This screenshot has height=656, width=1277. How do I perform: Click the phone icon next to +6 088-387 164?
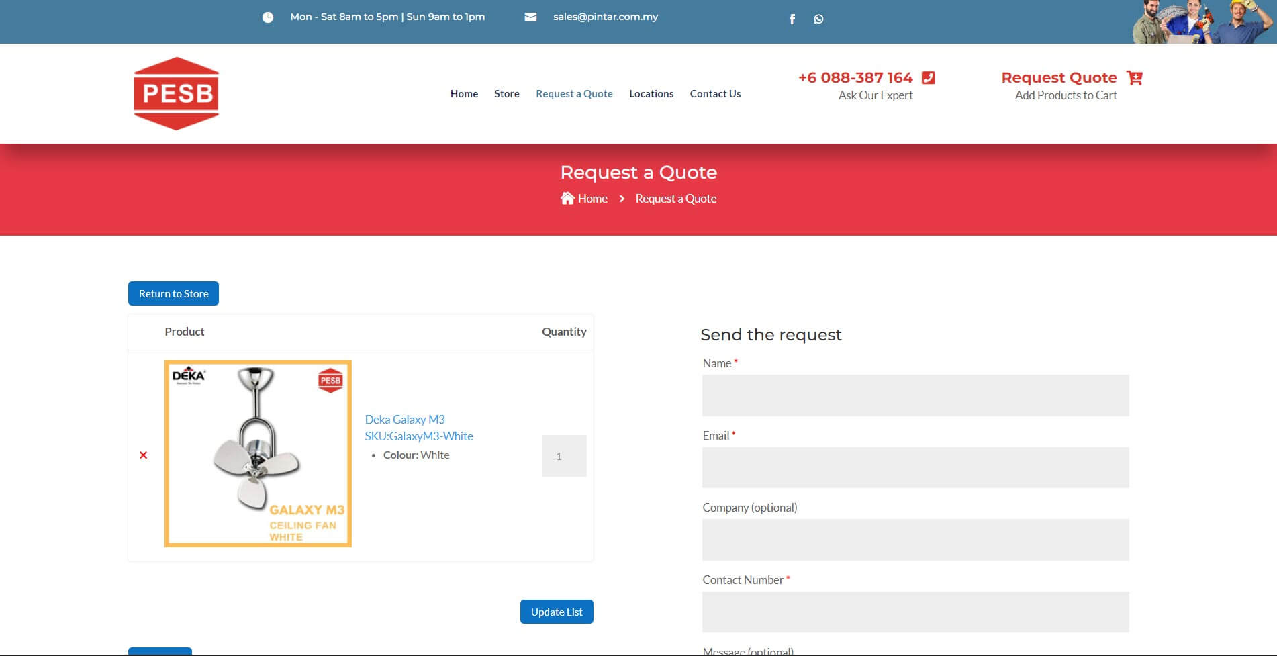click(928, 77)
